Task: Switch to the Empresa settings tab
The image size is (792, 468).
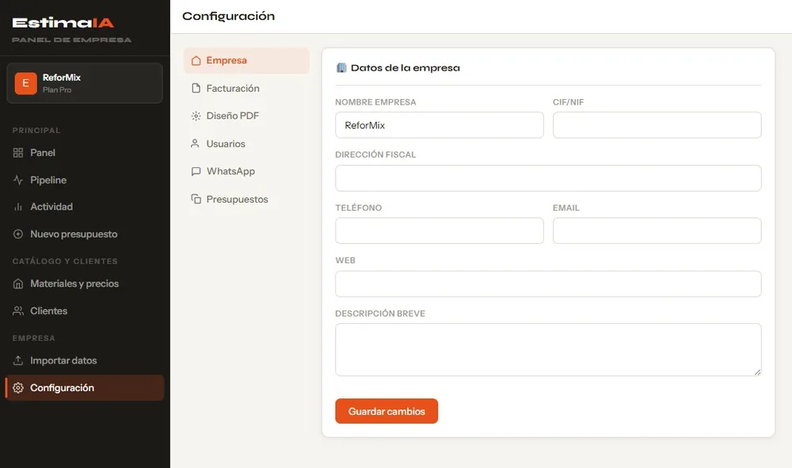Action: click(x=246, y=61)
